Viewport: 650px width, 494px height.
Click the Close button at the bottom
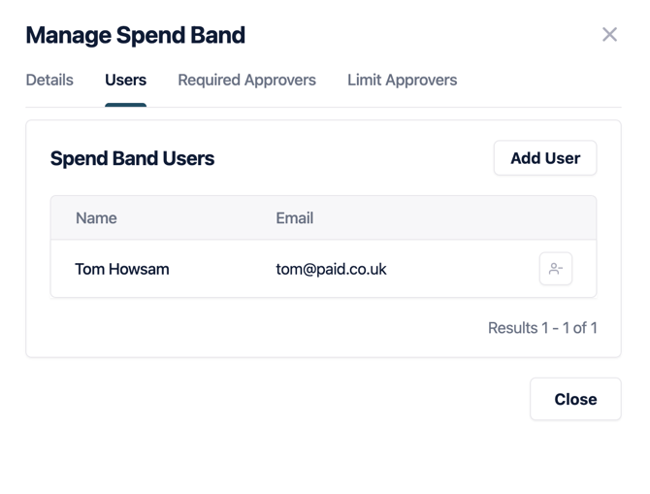[575, 399]
